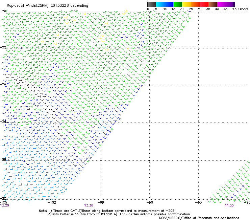Click the '-22' latitude axis label
The width and height of the screenshot is (250, 220).
[x=3, y=47]
